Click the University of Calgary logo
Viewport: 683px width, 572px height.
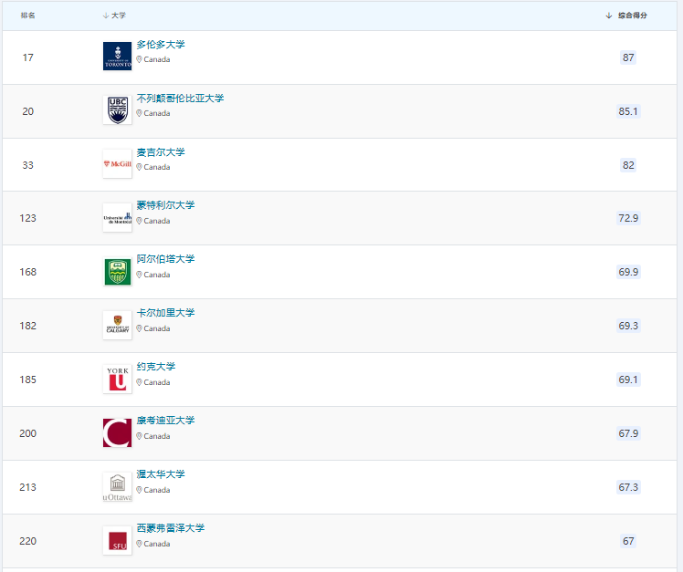(x=117, y=326)
